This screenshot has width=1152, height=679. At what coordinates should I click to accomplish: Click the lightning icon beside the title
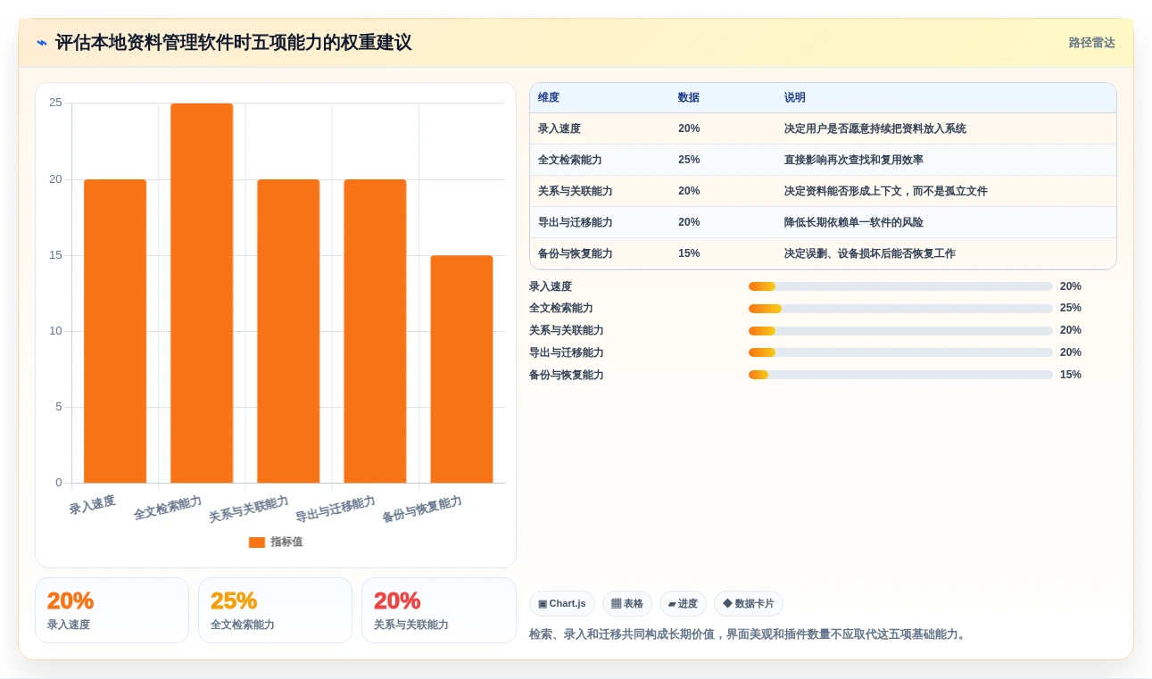42,43
